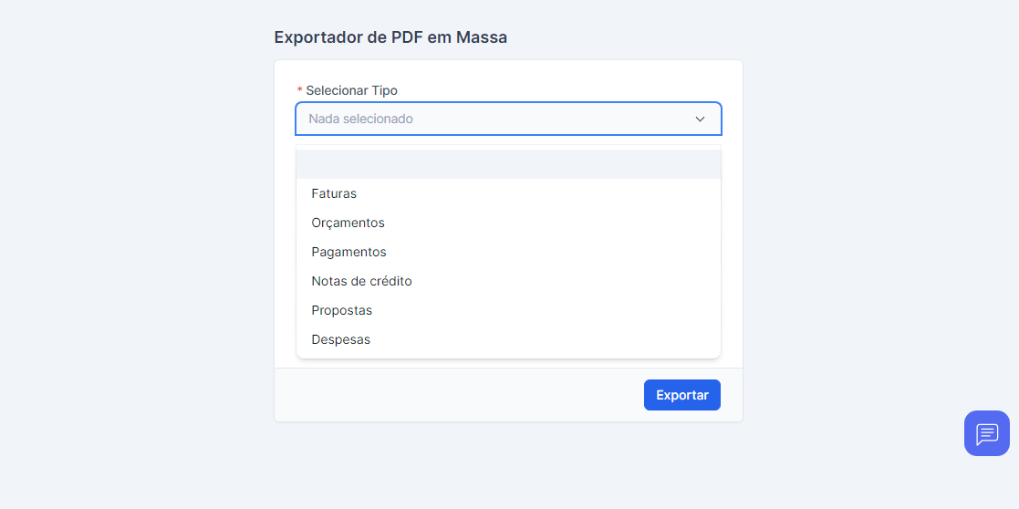Select the Orçamentos option

click(x=348, y=223)
